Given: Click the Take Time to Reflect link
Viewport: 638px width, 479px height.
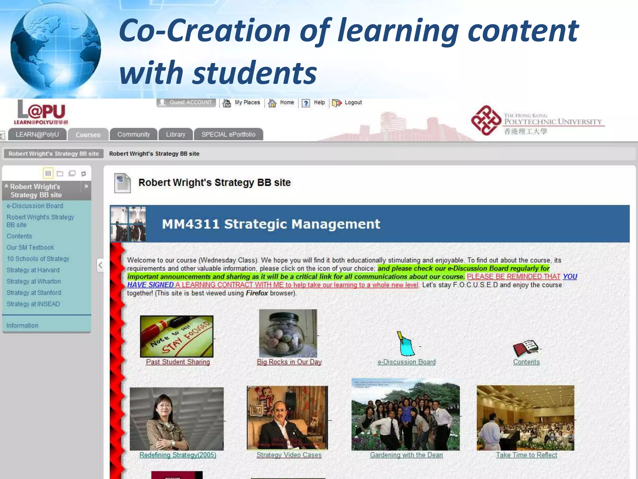Looking at the screenshot, I should [526, 455].
